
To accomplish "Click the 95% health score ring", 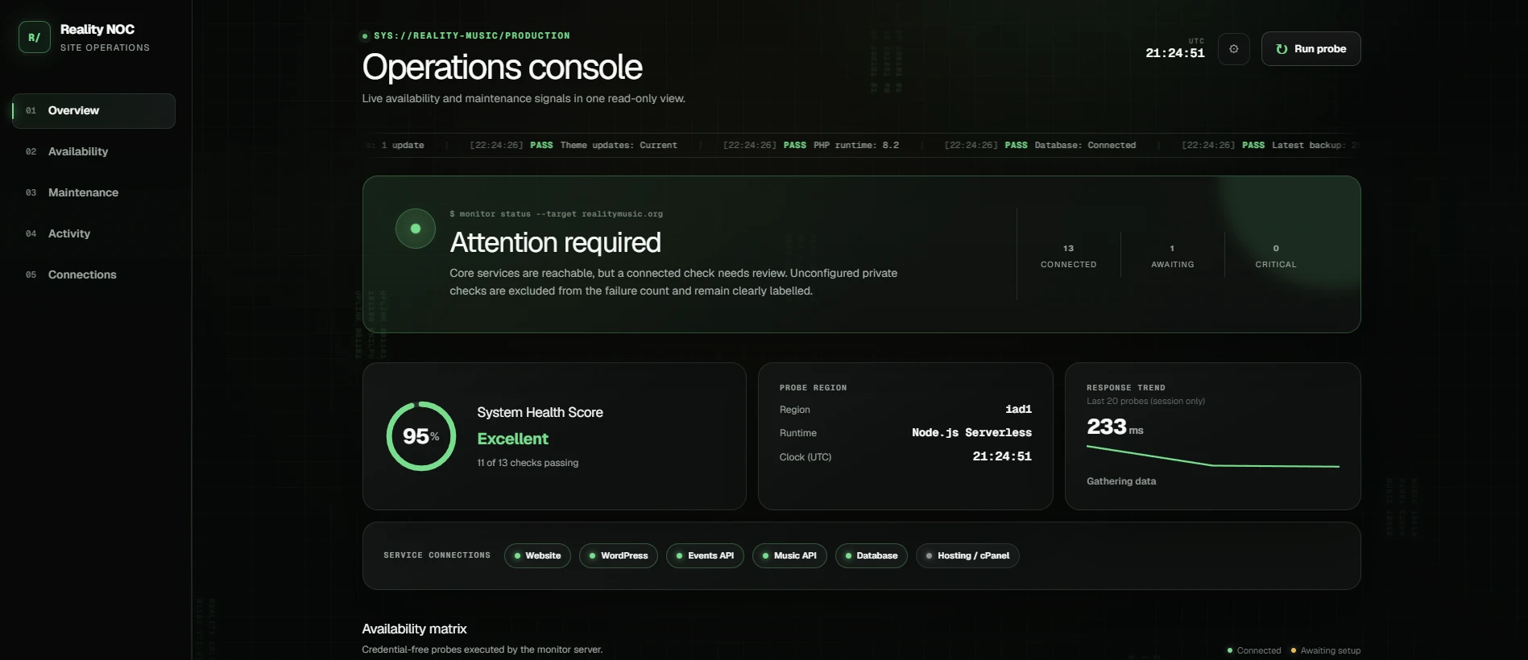I will 421,436.
